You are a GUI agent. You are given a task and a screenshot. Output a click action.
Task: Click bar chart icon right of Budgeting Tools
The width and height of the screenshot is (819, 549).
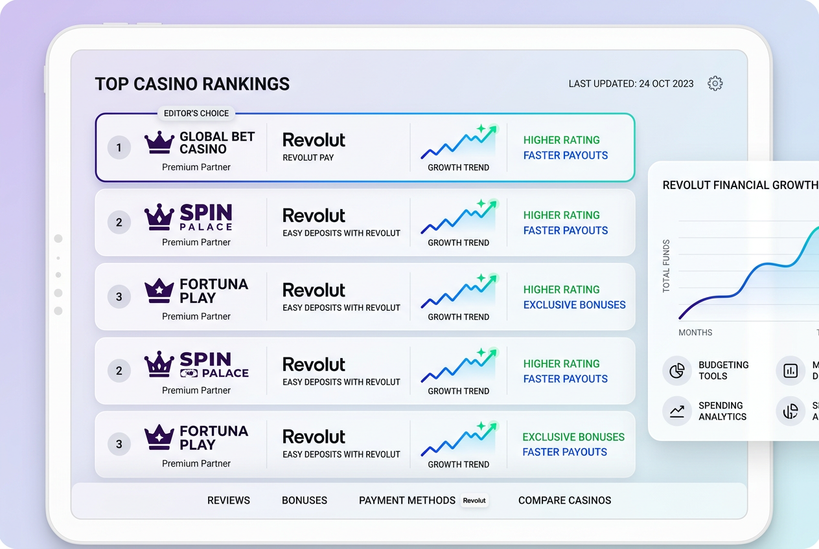pos(790,371)
